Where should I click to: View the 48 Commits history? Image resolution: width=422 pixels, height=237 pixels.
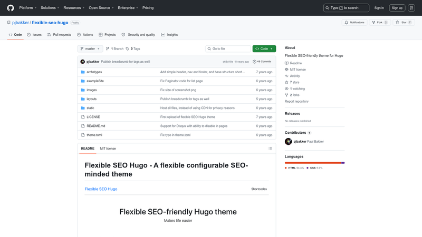click(262, 62)
